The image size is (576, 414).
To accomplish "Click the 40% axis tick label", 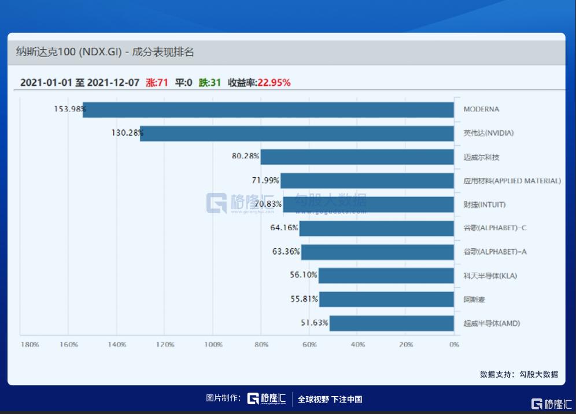I will [358, 344].
